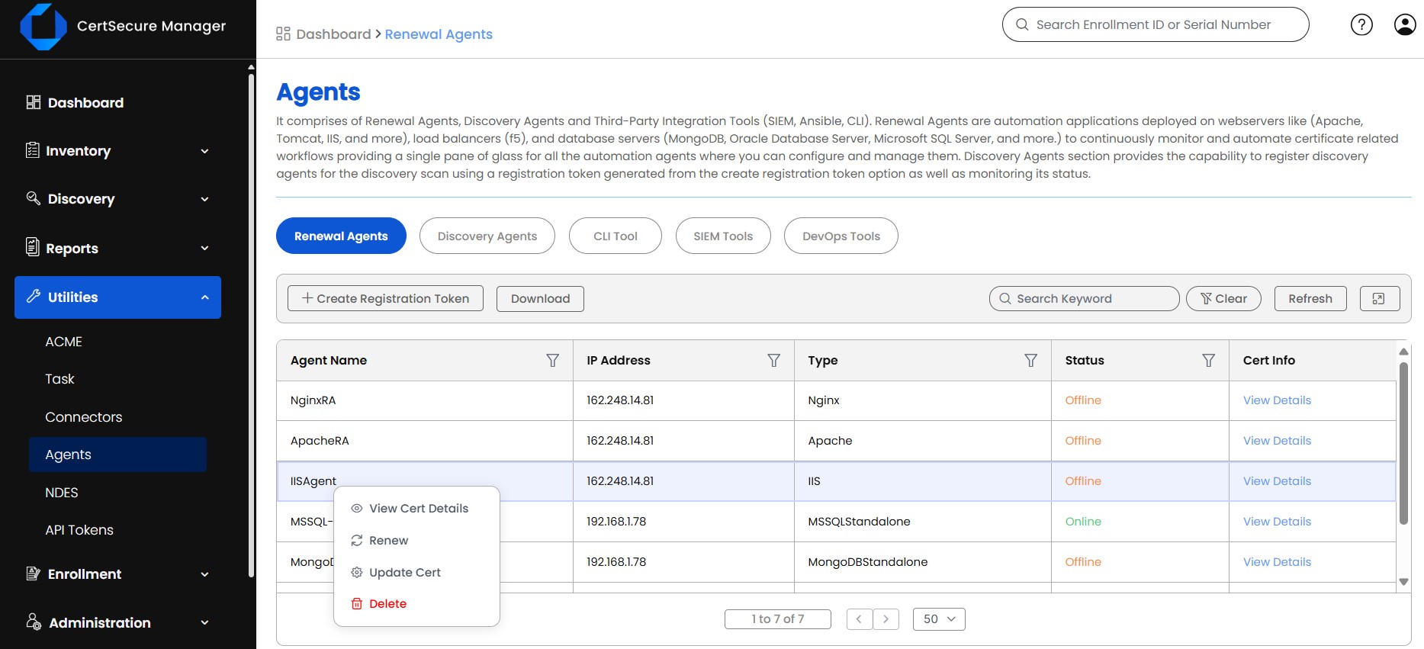
Task: Click the eye icon beside View Cert Details
Action: (x=356, y=509)
